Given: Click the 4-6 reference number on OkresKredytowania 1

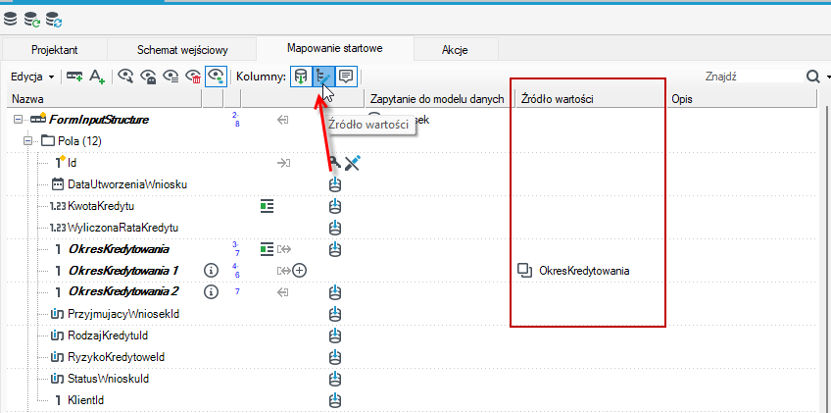Looking at the screenshot, I should [x=236, y=271].
